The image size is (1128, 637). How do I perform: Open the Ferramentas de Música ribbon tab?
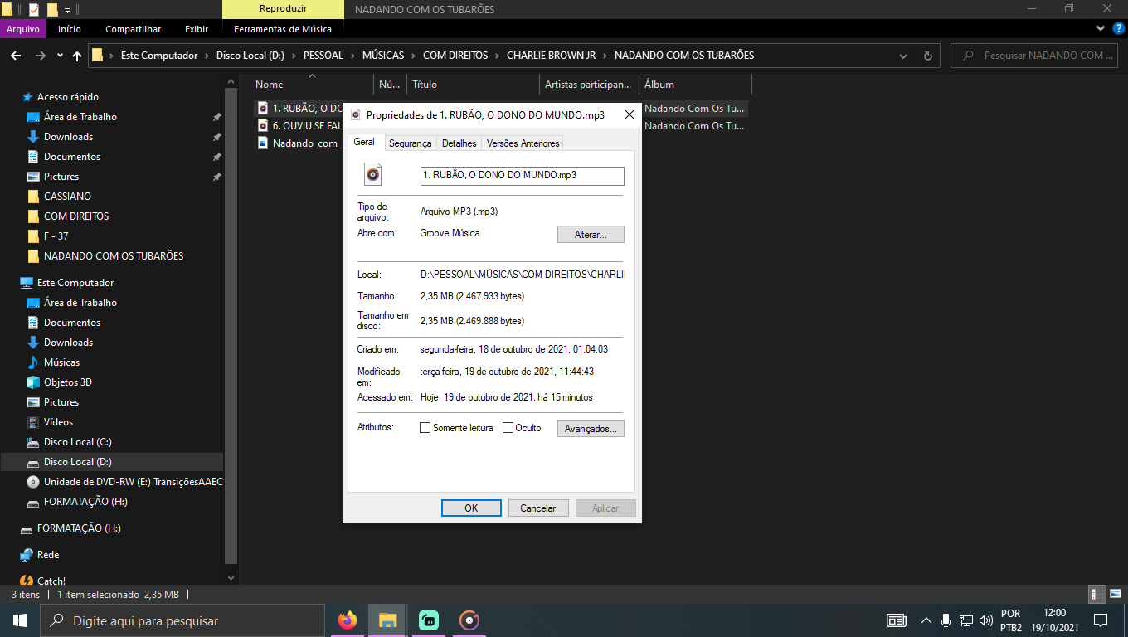(283, 29)
